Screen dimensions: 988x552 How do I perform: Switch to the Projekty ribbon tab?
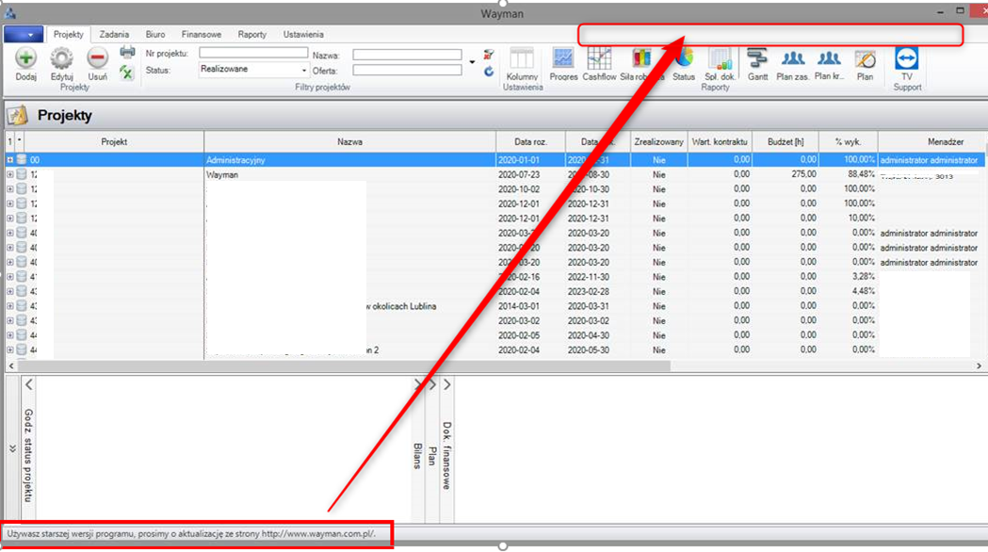coord(68,35)
